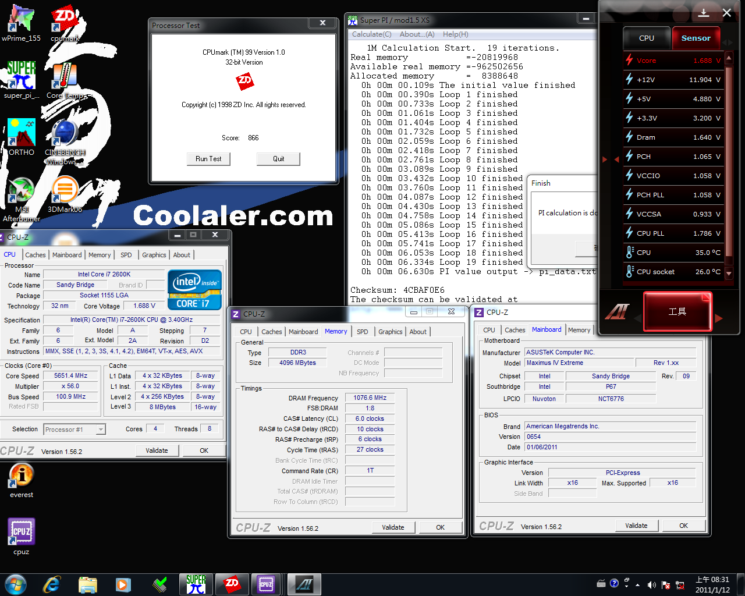This screenshot has height=596, width=745.
Task: Open the Core Temp desktop shortcut
Action: pos(65,80)
